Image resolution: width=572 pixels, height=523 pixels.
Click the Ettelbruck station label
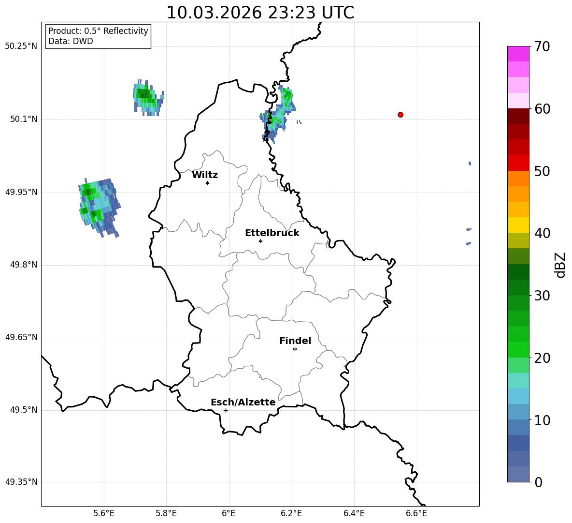tap(272, 233)
